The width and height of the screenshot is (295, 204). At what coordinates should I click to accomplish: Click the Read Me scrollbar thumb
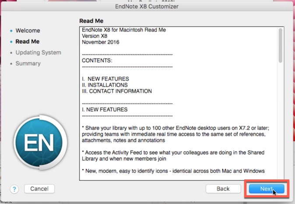(x=280, y=45)
